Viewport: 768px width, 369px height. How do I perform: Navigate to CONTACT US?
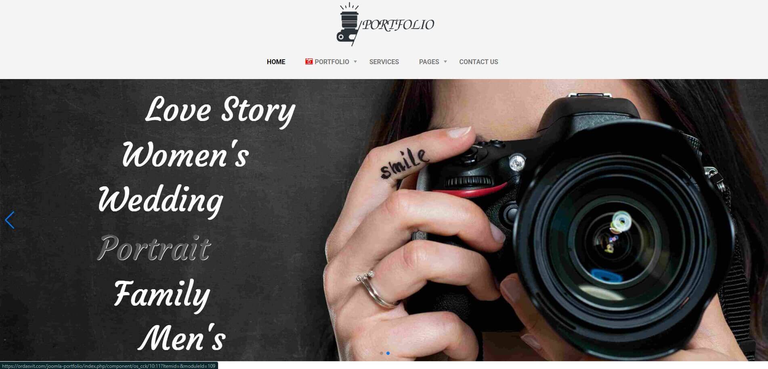pyautogui.click(x=478, y=62)
